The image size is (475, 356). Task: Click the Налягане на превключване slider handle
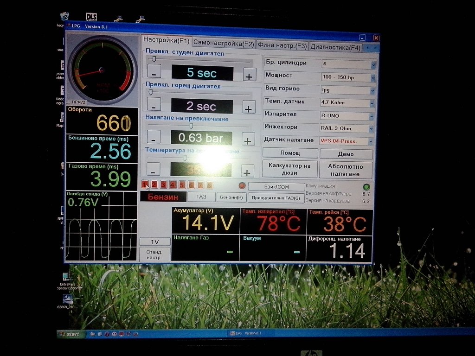[x=191, y=126]
